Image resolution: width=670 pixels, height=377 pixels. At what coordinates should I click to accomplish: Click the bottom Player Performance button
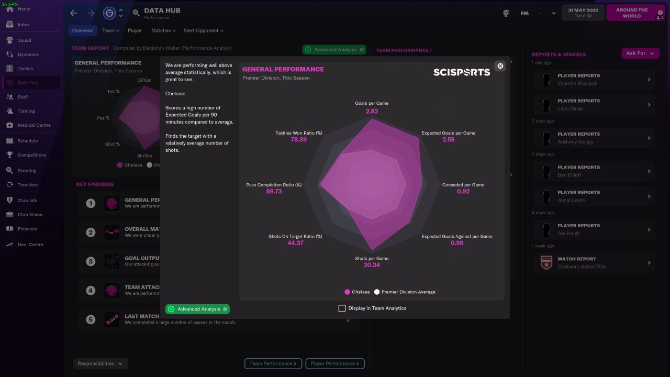tap(335, 363)
